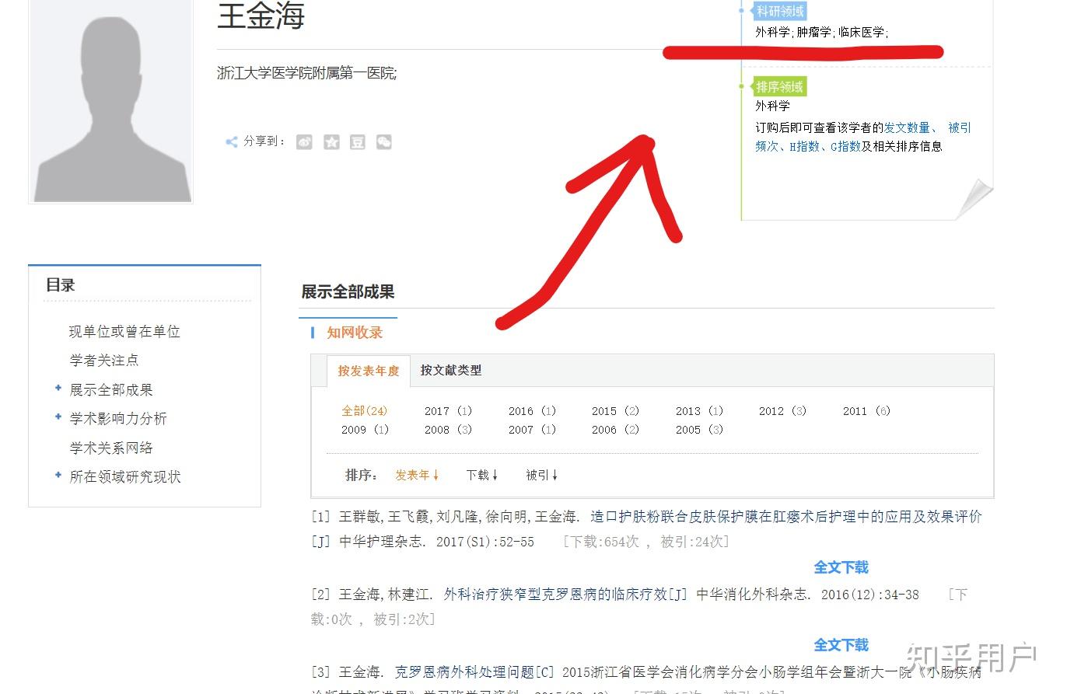This screenshot has width=1067, height=694.
Task: Open article 外科治疗狭窄型克罗恩病的临床疗效 link
Action: (x=555, y=595)
